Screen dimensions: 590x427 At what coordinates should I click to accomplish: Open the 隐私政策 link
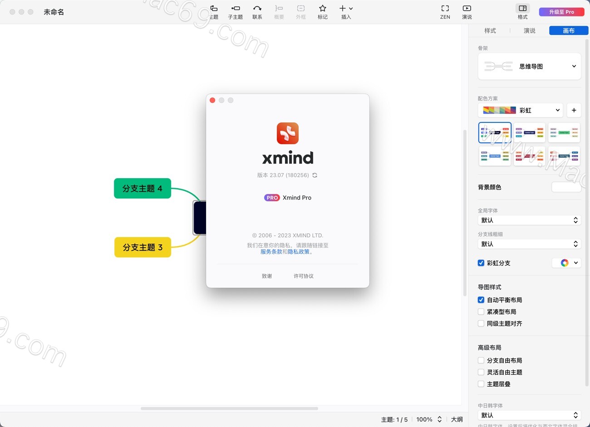299,252
